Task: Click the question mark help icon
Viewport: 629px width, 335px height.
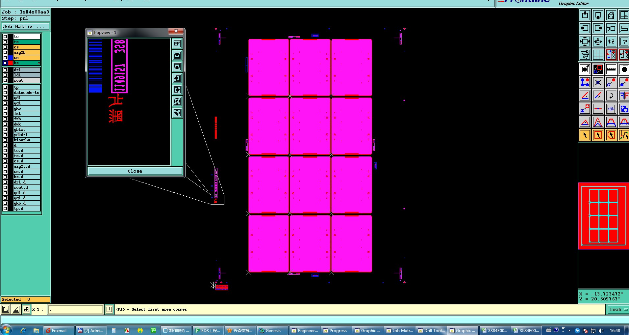Action: [x=624, y=42]
